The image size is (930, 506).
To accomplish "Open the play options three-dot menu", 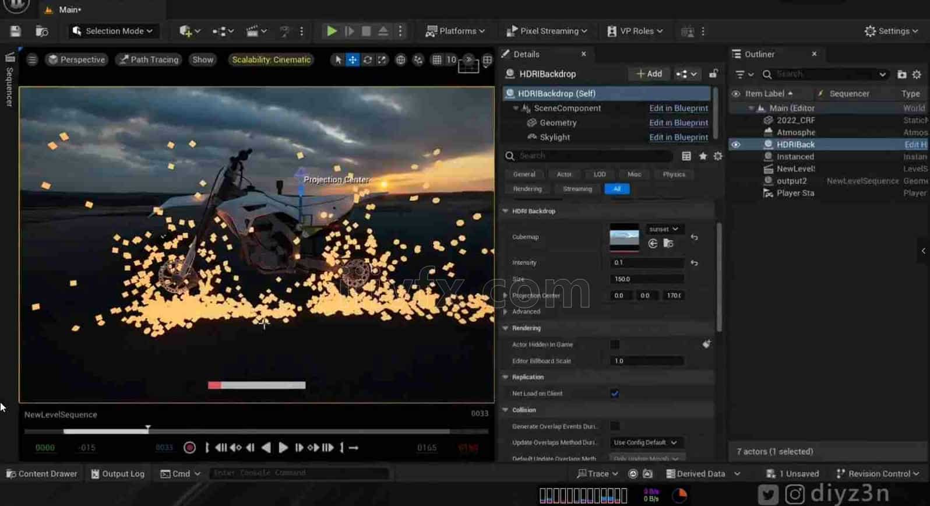I will [x=400, y=31].
